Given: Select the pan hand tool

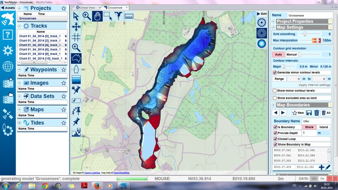Looking at the screenshot, I should [97, 16].
